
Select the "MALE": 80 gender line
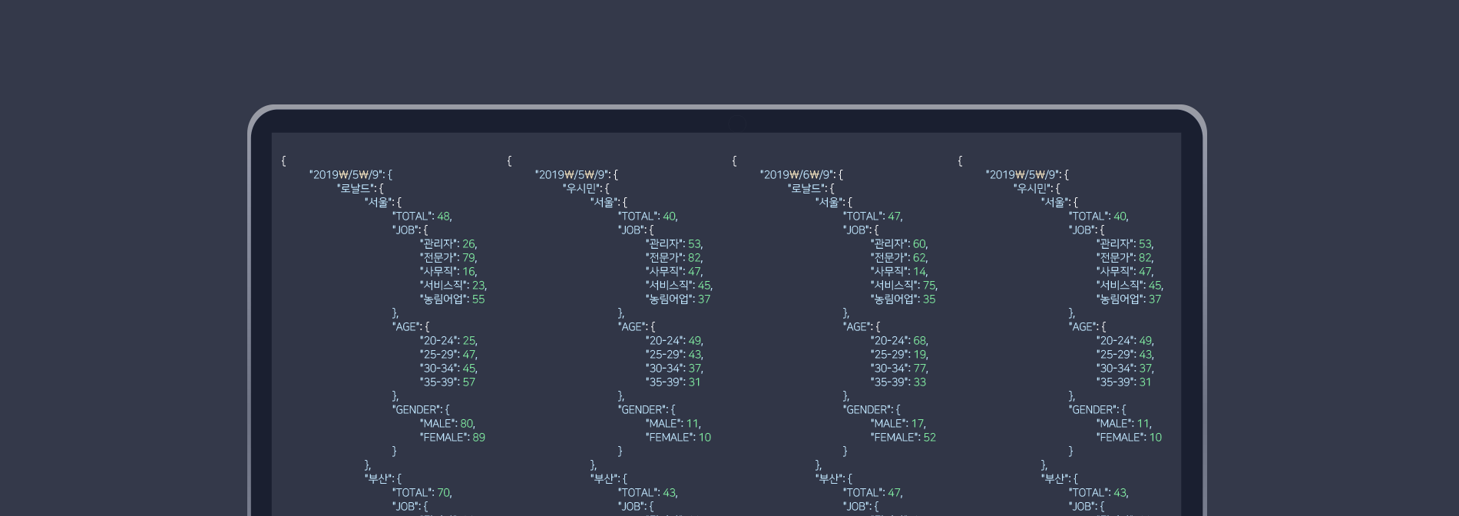[447, 423]
